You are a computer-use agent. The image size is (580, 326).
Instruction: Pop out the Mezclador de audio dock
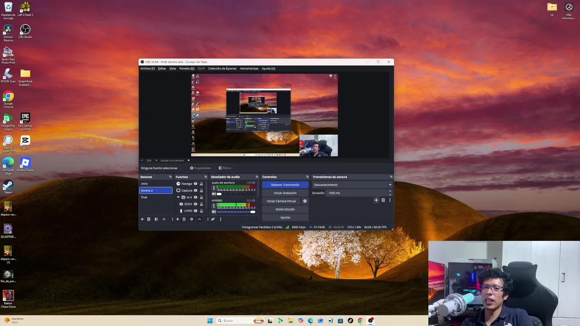point(257,177)
